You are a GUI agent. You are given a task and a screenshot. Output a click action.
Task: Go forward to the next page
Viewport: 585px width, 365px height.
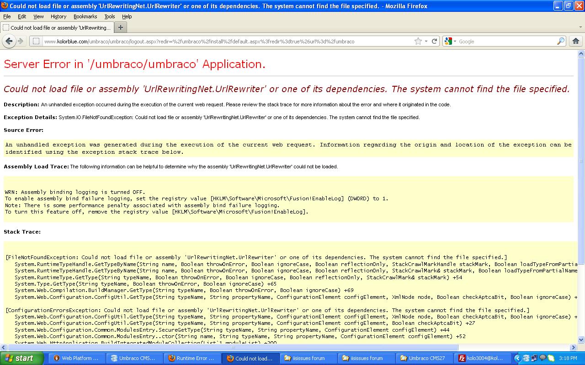coord(21,41)
